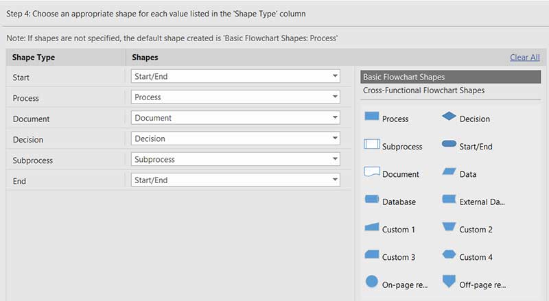Choose the Database shape icon
Image resolution: width=549 pixels, height=301 pixels.
[x=371, y=200]
